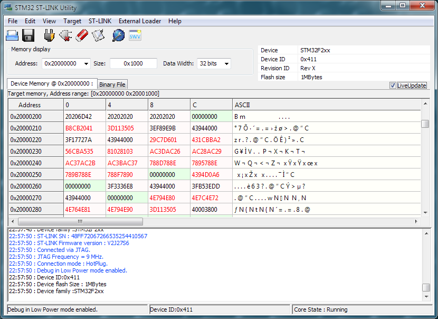438x319 pixels.
Task: Select memory cell 3FB53EDD
Action: 212,186
